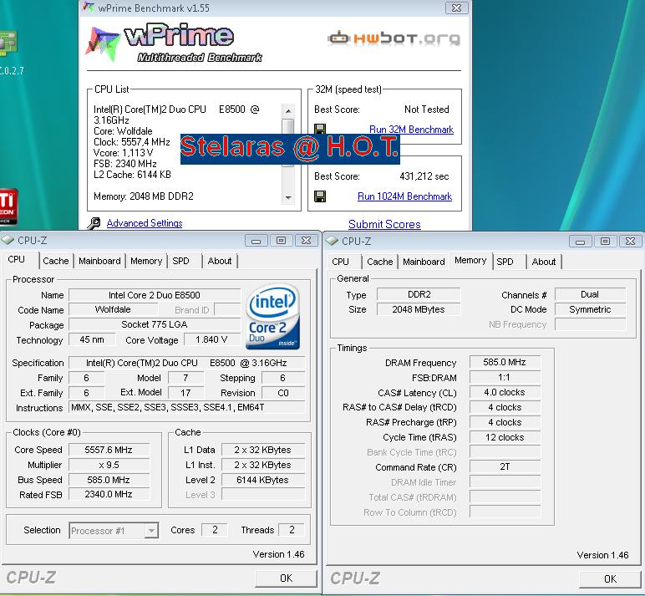This screenshot has width=645, height=596.
Task: Click the Threads count field
Action: tap(292, 530)
